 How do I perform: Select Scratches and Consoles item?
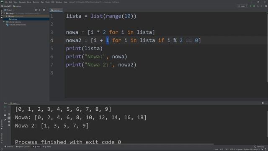pyautogui.click(x=16, y=25)
